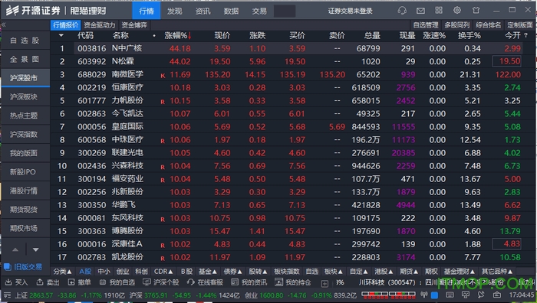Select the stock row 688029 南微医学
The image size is (537, 303).
tap(293, 74)
